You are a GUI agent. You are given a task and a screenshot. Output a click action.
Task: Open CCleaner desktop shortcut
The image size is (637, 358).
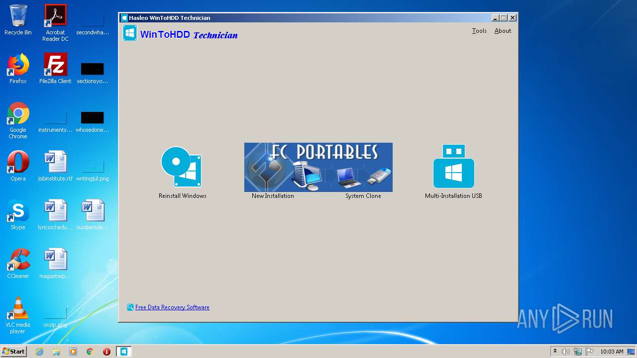[18, 264]
